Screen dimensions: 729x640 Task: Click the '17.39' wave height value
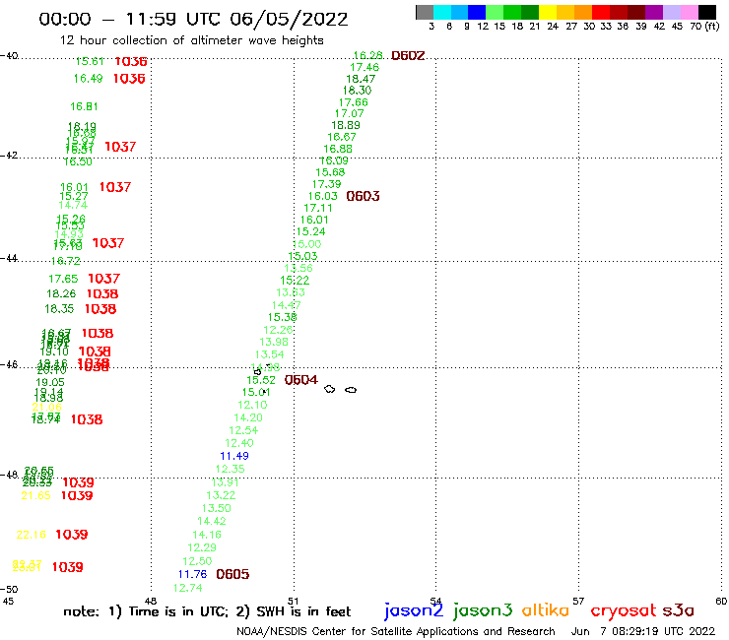pos(327,184)
